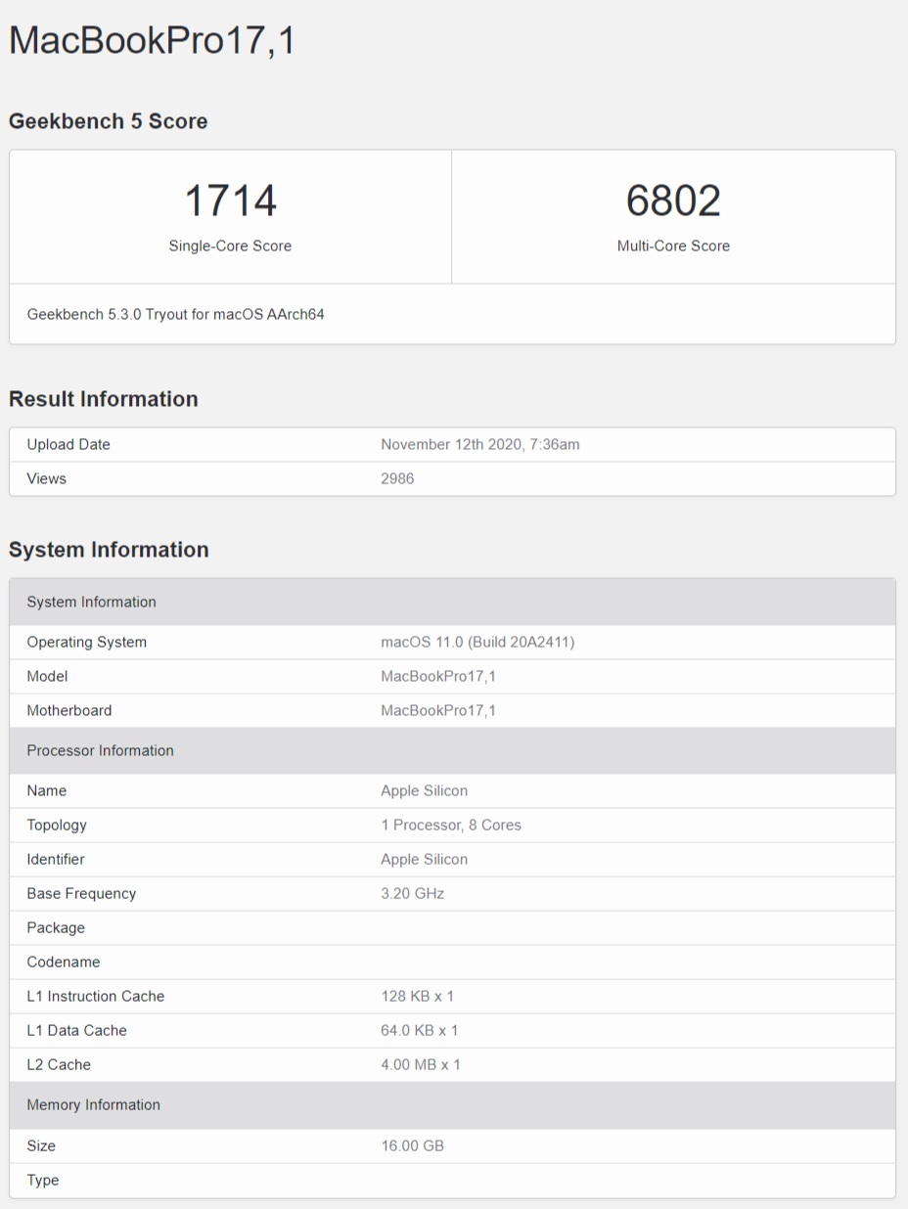
Task: Click the Memory Information header row
Action: pyautogui.click(x=452, y=1104)
